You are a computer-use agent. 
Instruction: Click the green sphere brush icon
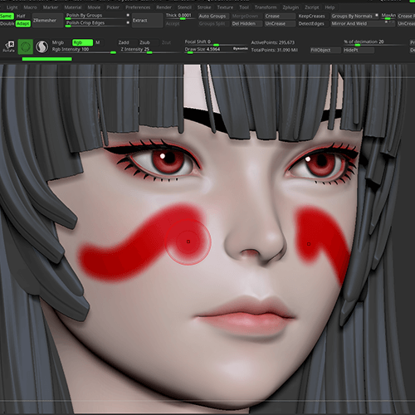pyautogui.click(x=26, y=46)
